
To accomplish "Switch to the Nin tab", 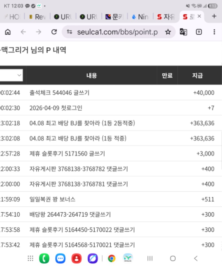I will [x=140, y=17].
